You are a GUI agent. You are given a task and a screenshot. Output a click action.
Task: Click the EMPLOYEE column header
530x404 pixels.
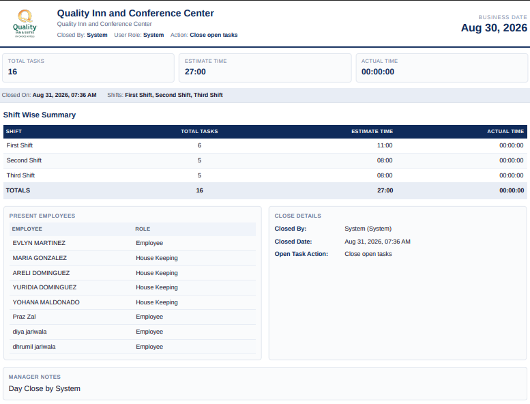click(27, 229)
